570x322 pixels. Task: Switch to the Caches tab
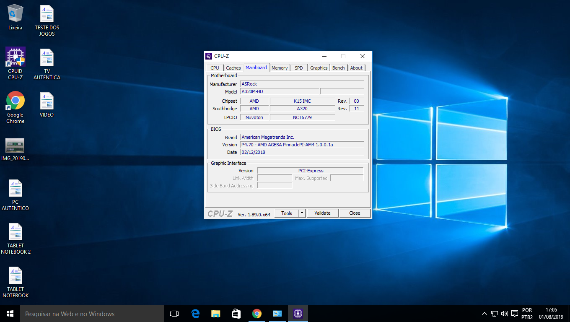pos(233,68)
